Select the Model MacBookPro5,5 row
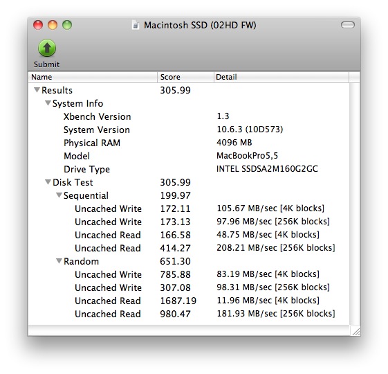388x374 pixels. (x=189, y=156)
